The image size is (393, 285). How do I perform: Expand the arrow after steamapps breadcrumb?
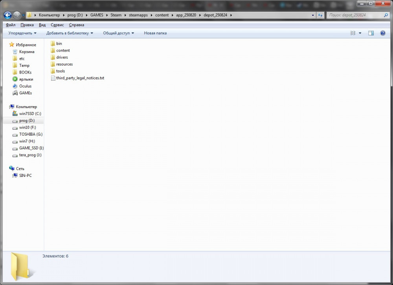click(151, 15)
